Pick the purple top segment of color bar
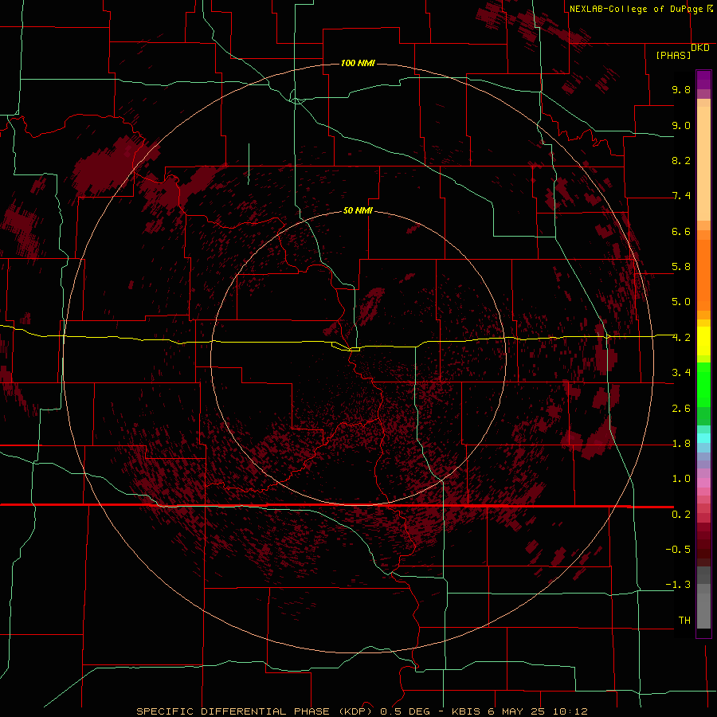The width and height of the screenshot is (717, 717). (703, 80)
